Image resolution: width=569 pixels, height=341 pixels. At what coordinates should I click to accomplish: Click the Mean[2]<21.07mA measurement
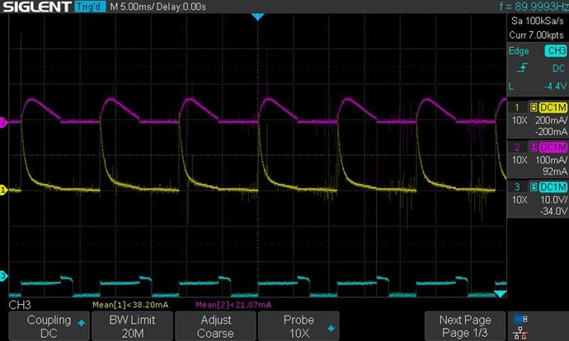pyautogui.click(x=233, y=305)
